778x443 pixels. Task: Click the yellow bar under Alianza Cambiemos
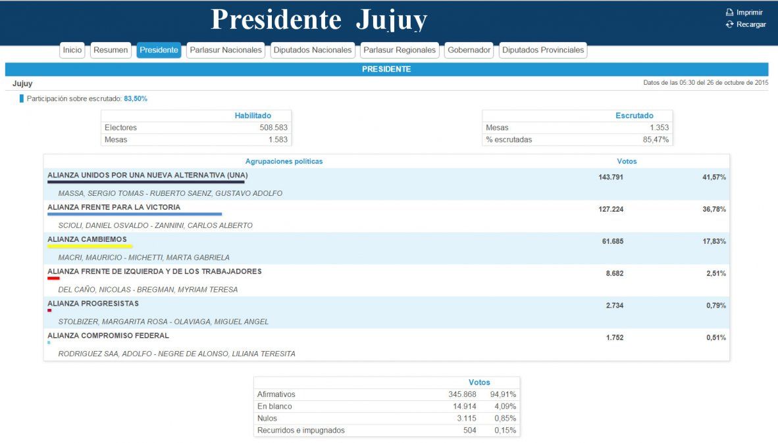pos(90,246)
